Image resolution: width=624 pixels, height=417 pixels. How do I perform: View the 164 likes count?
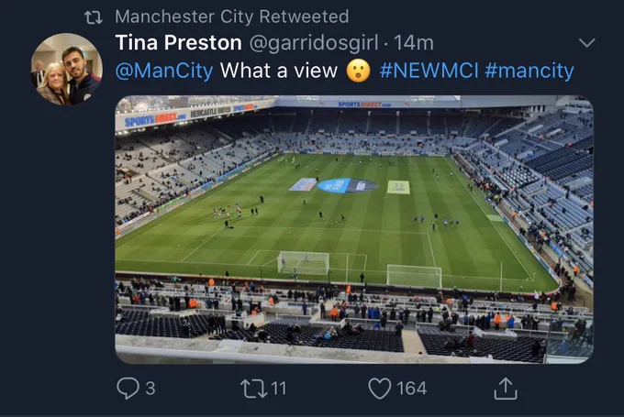click(x=411, y=389)
